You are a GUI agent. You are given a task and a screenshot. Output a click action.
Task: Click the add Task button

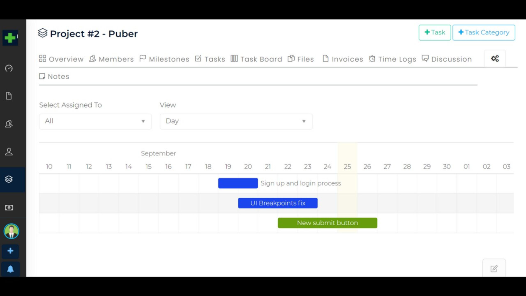click(x=434, y=32)
